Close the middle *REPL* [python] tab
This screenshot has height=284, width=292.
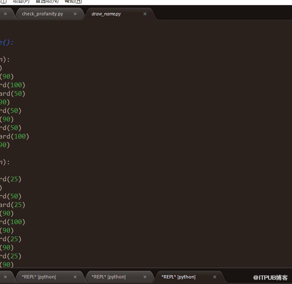click(x=145, y=277)
